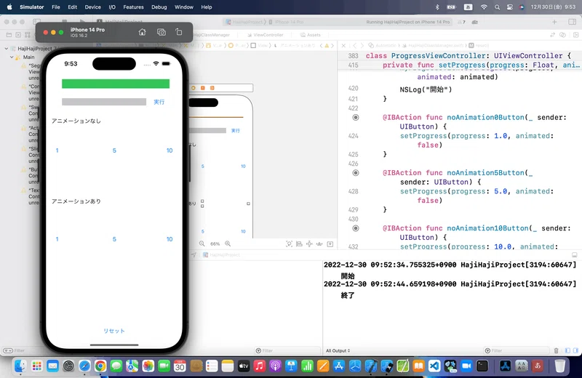Open the Wi-Fi status menu
The height and width of the screenshot is (378, 582).
(x=484, y=7)
